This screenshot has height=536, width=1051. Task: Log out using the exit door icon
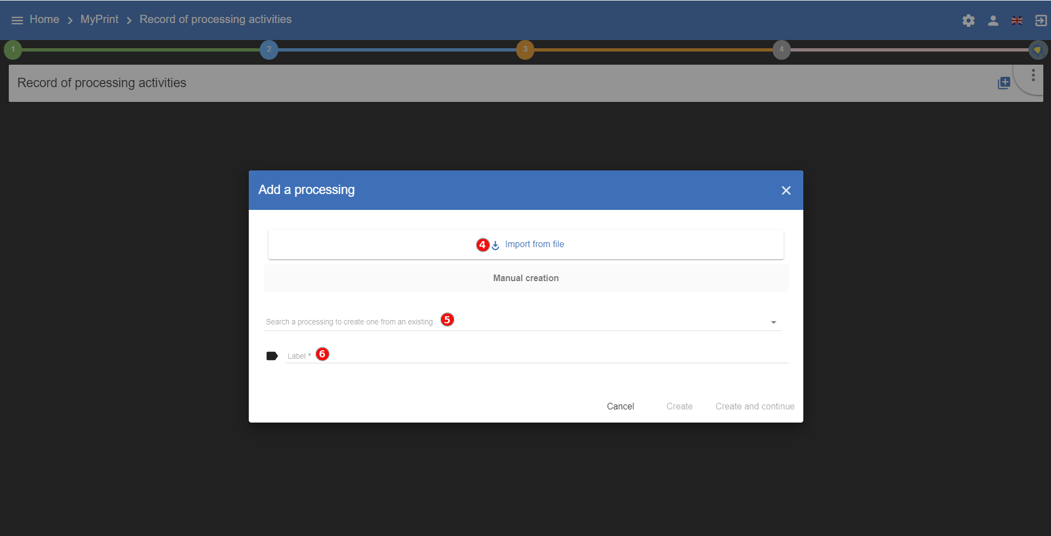tap(1041, 20)
